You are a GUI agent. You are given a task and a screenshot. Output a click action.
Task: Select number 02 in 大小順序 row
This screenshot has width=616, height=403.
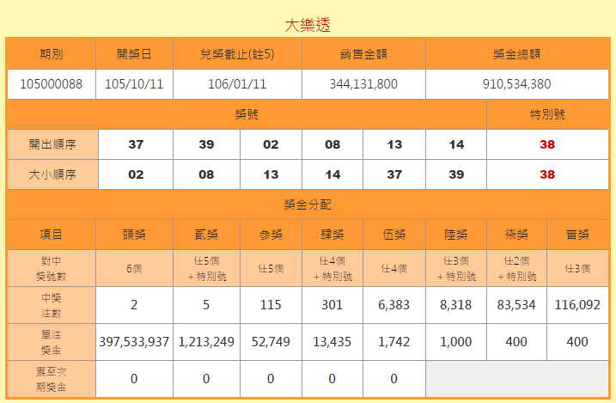tap(136, 174)
